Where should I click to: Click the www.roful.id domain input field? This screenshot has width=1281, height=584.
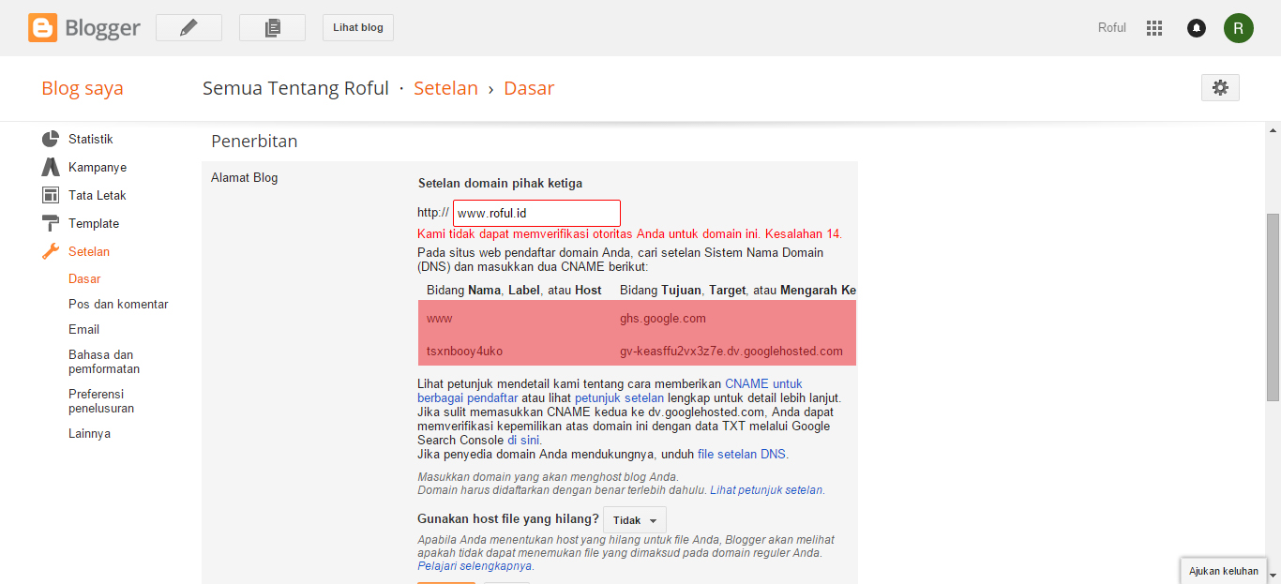[x=536, y=213]
